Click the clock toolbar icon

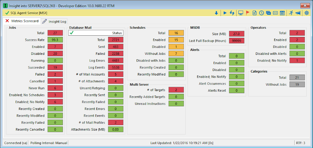click(x=262, y=13)
